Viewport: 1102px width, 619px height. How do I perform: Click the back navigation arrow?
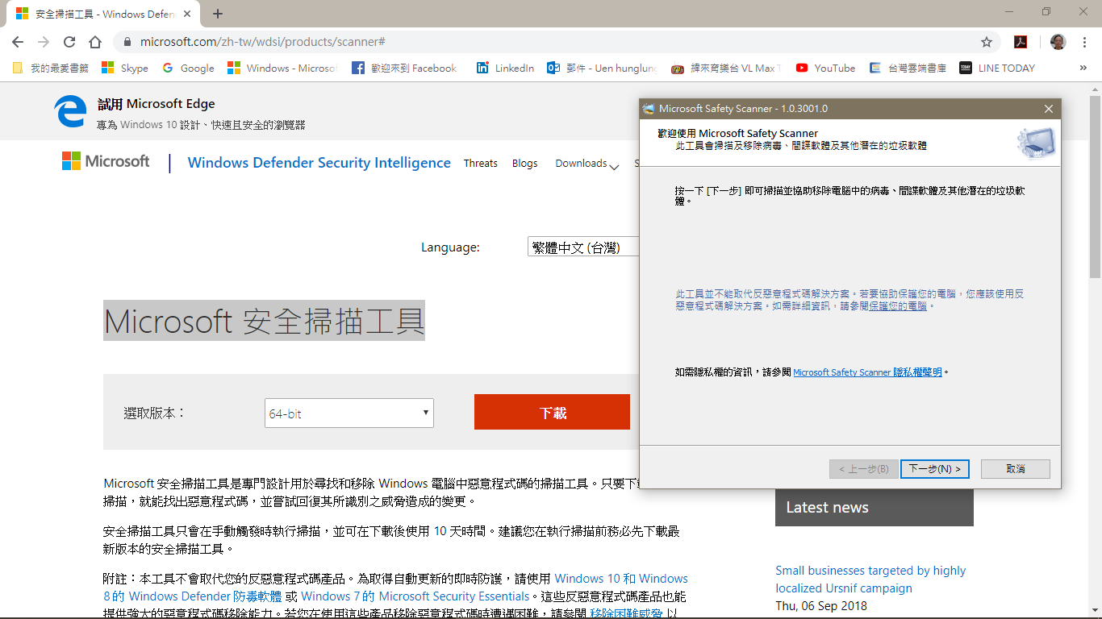coord(18,41)
